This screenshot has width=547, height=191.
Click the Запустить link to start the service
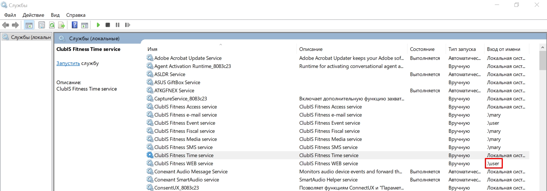[68, 63]
